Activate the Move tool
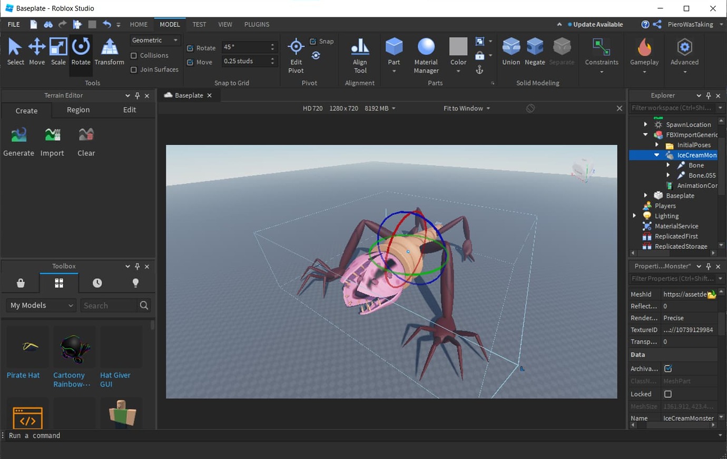This screenshot has height=459, width=727. click(37, 51)
